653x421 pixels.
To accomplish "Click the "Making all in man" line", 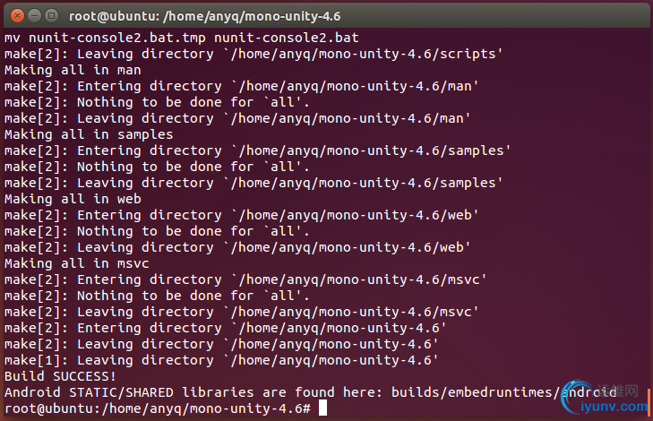I will (73, 70).
